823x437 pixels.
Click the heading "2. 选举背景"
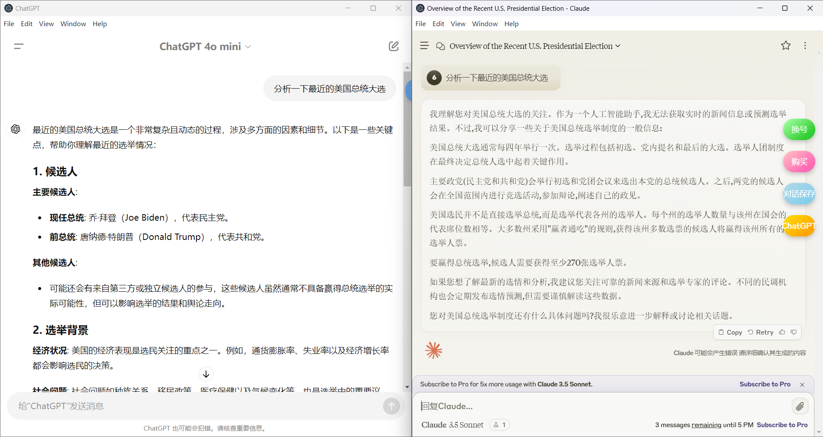60,330
